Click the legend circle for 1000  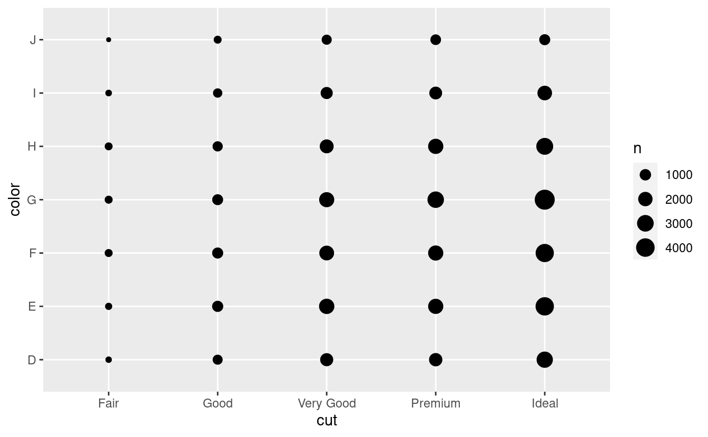(645, 175)
